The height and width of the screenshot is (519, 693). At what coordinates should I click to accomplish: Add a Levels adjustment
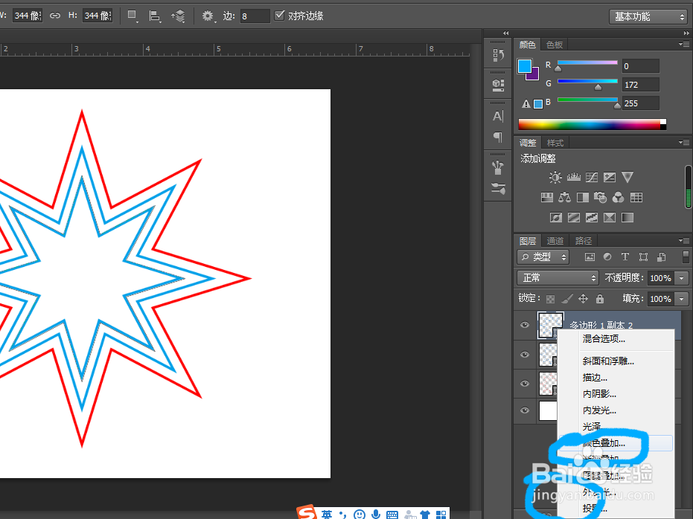click(x=574, y=178)
